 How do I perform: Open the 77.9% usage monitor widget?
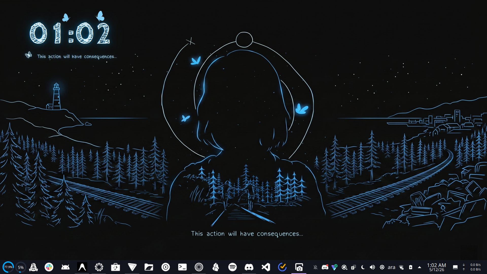click(8, 267)
